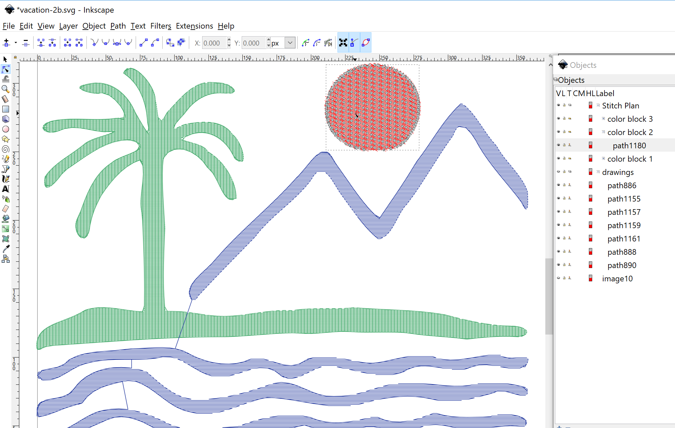Activate the Paint Bucket fill tool
The width and height of the screenshot is (675, 428).
(x=5, y=219)
